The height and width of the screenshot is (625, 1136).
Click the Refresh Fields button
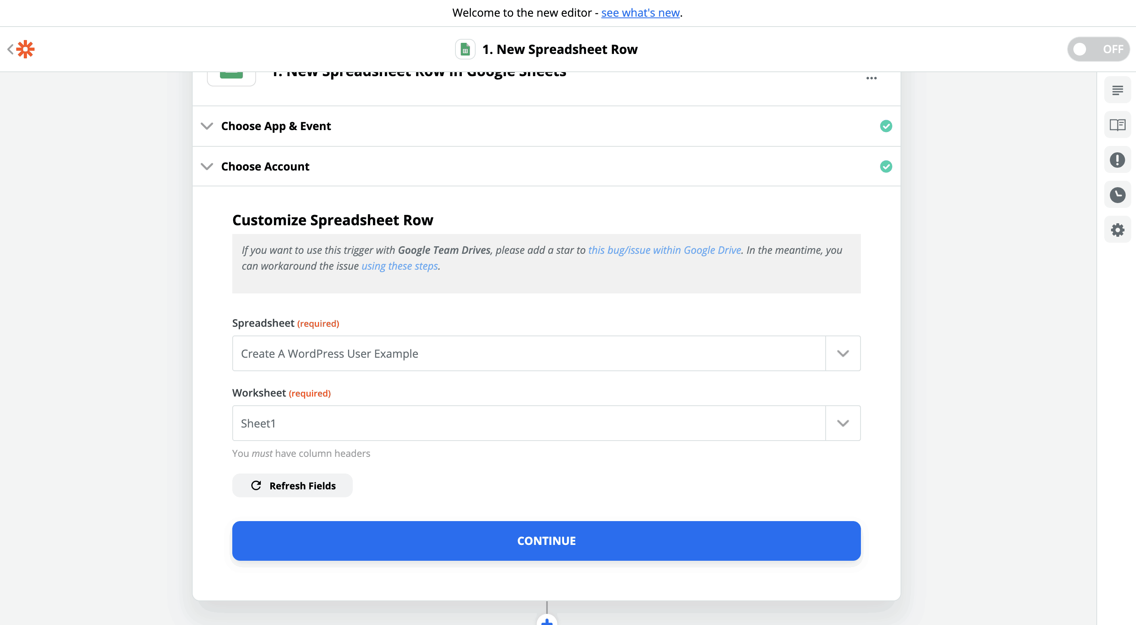[293, 486]
